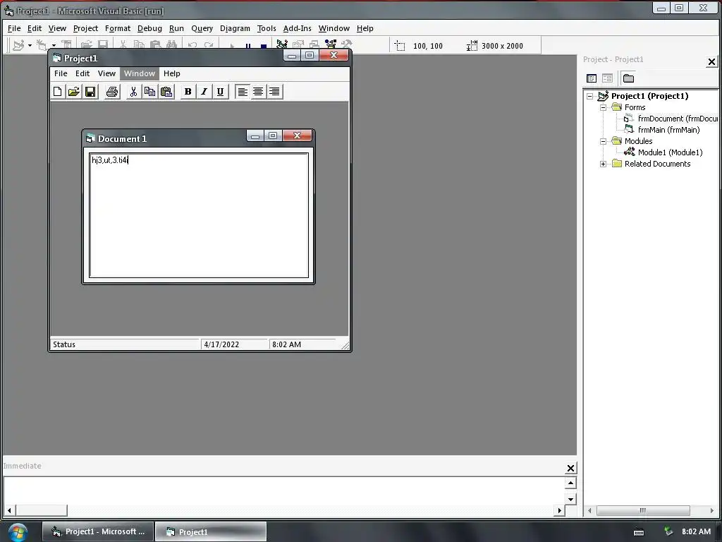Viewport: 722px width, 542px height.
Task: Open Query menu in Visual Basic
Action: coord(202,28)
